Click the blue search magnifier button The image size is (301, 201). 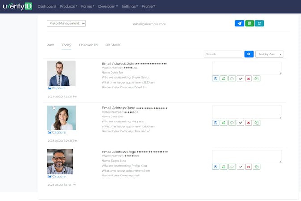click(x=249, y=54)
